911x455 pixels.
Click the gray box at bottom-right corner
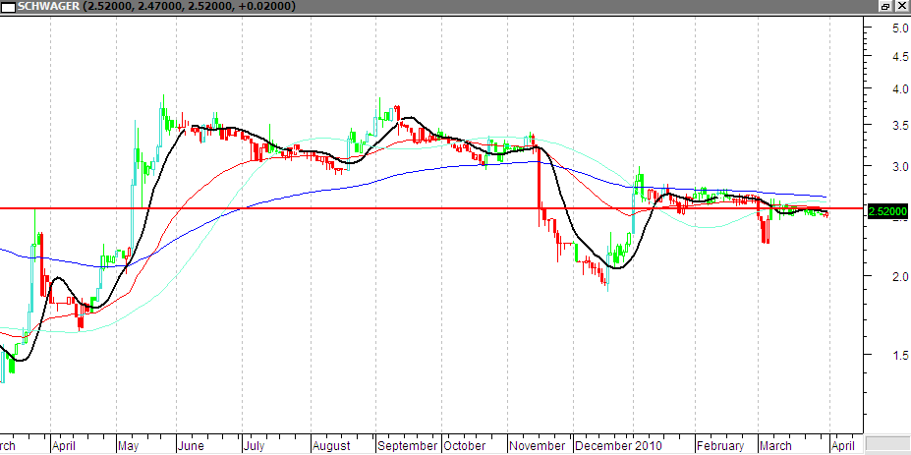coord(886,444)
